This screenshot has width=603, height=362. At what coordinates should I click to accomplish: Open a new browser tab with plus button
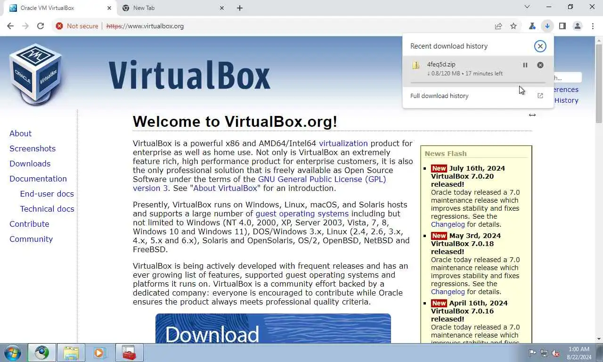click(x=240, y=8)
